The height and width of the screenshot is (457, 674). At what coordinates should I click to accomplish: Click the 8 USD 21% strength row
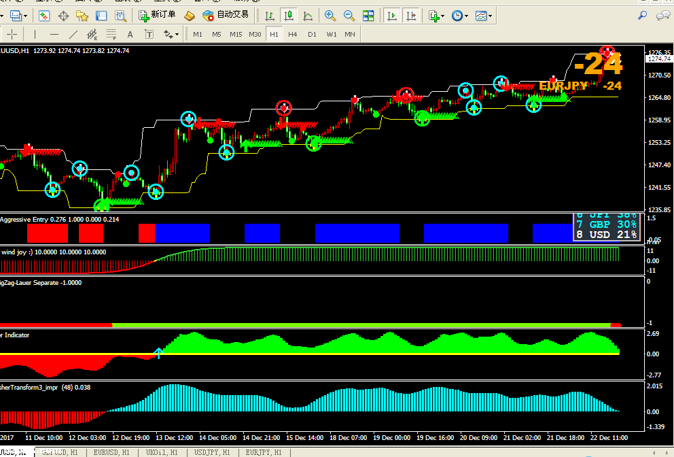(x=607, y=235)
